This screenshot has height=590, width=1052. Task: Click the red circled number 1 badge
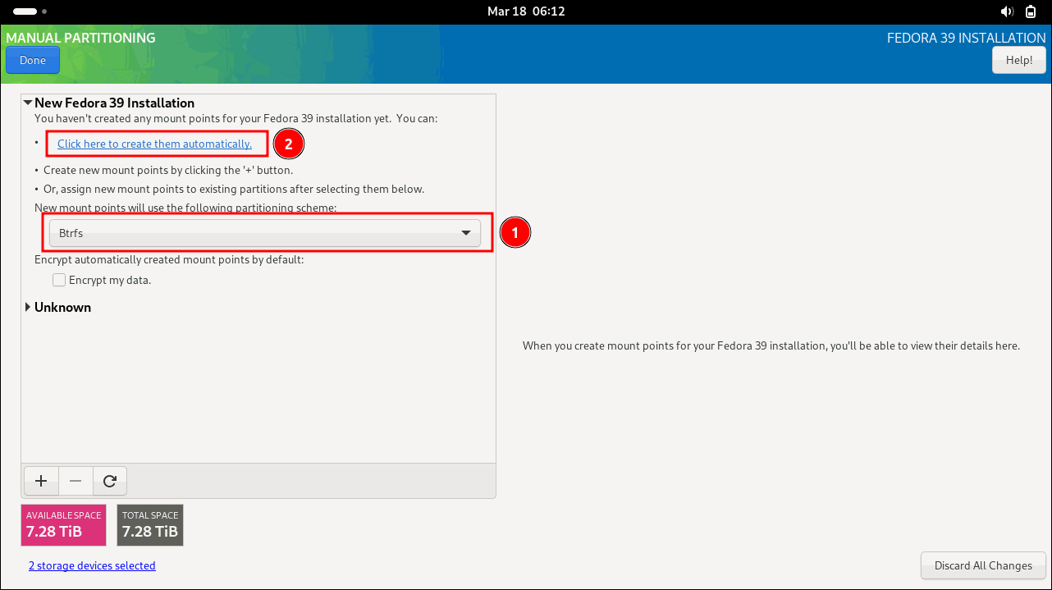coord(515,233)
